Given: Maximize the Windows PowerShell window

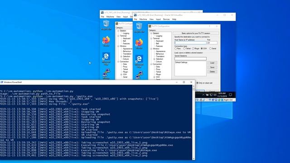Looking at the screenshot, I should tap(184, 82).
